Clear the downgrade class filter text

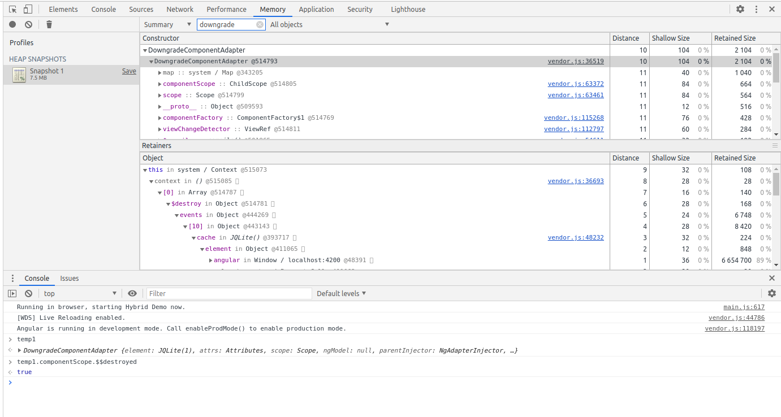coord(260,24)
